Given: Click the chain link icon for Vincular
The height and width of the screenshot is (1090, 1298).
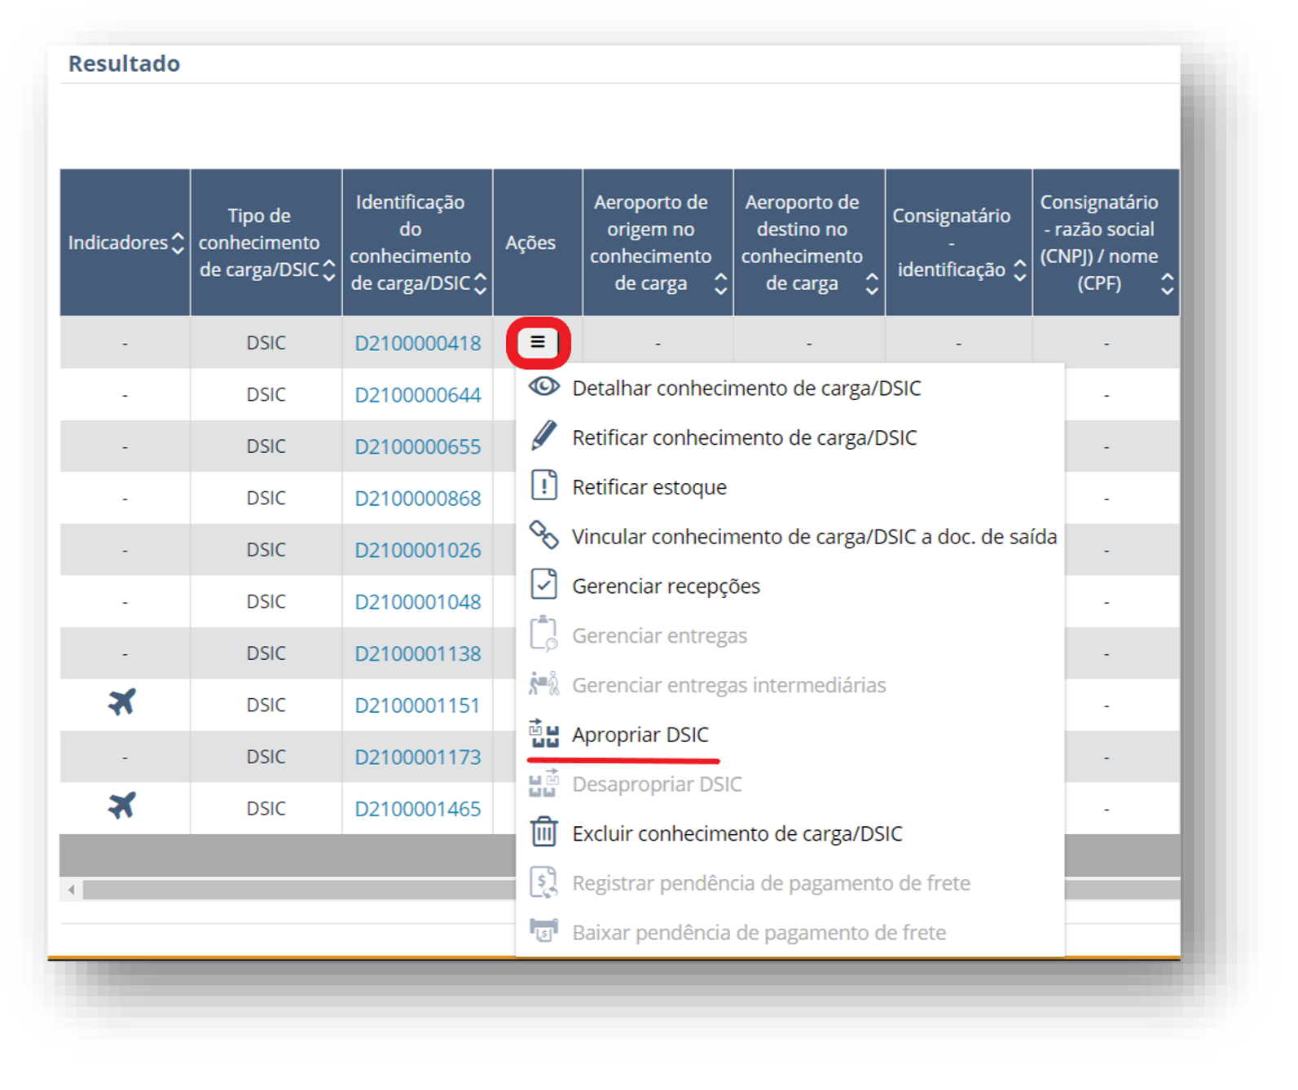Looking at the screenshot, I should click(544, 535).
